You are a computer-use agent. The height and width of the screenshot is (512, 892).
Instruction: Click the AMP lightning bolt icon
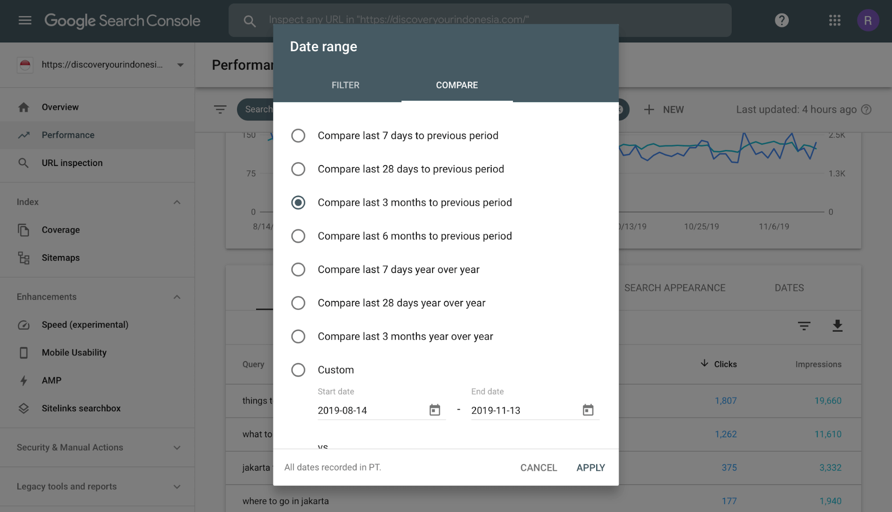point(24,380)
